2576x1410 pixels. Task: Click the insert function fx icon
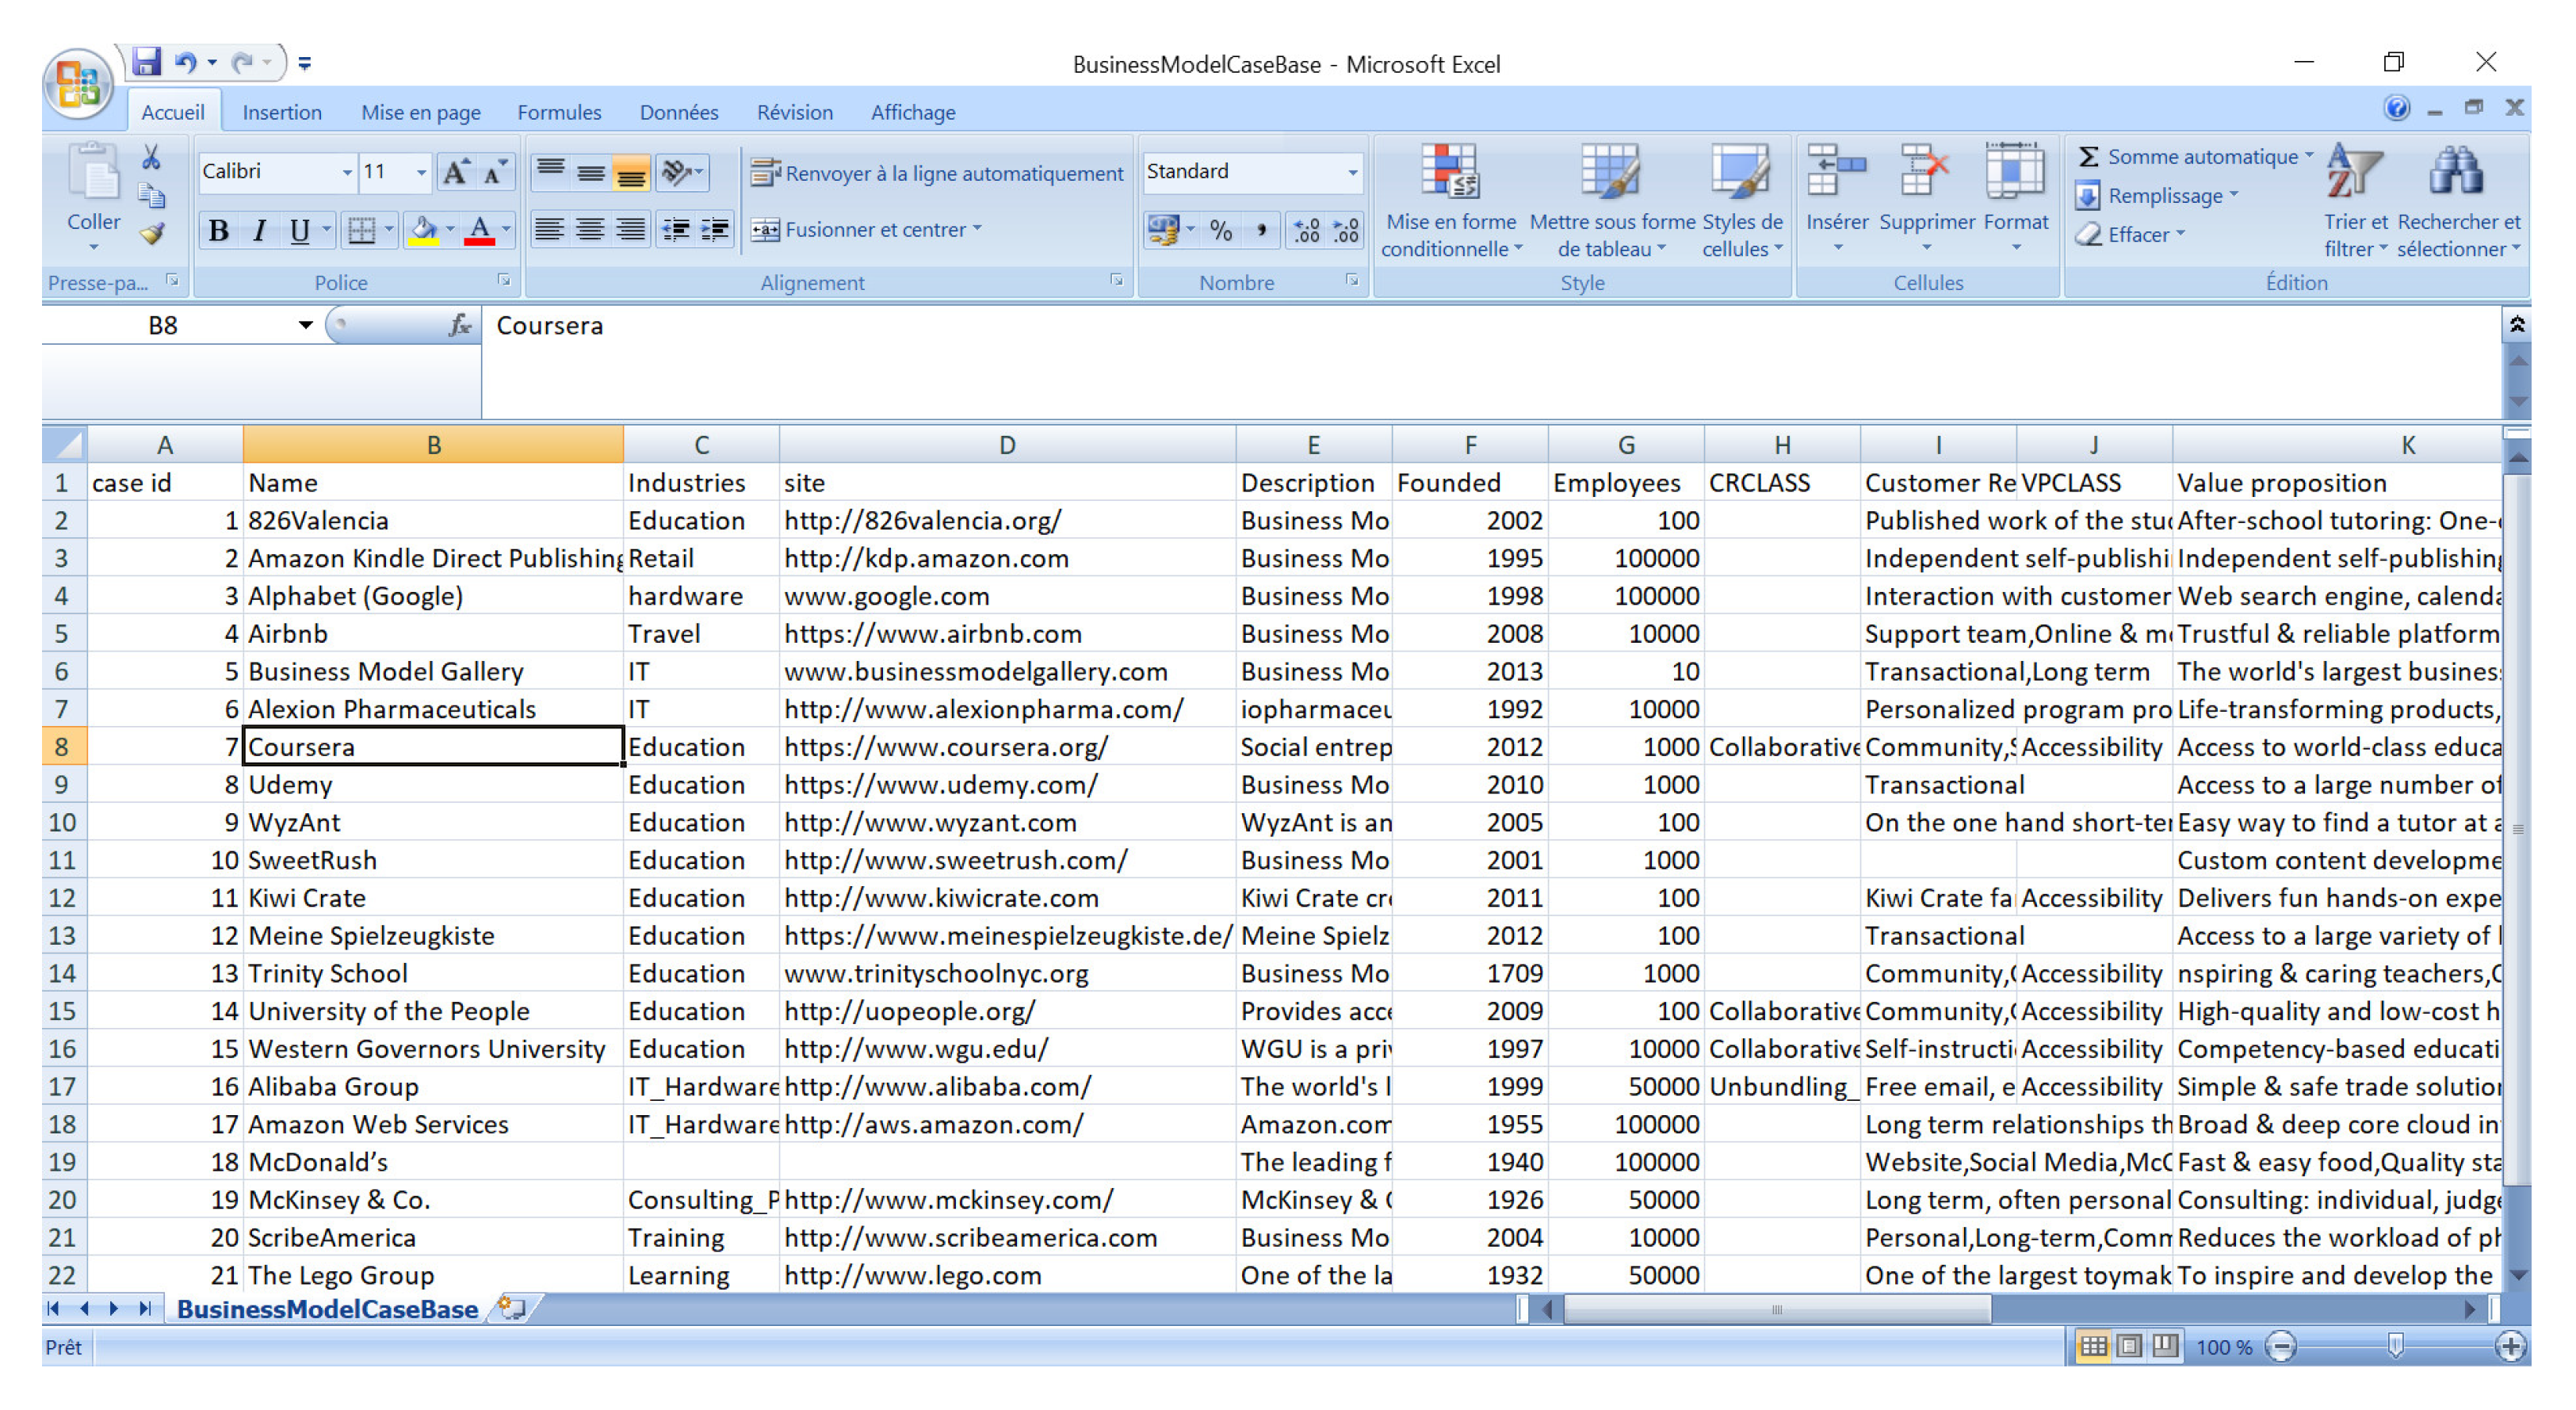tap(460, 325)
